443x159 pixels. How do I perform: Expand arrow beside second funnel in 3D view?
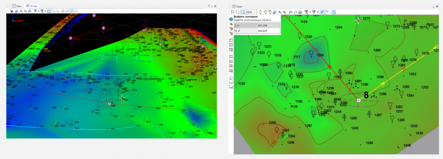click(45, 11)
